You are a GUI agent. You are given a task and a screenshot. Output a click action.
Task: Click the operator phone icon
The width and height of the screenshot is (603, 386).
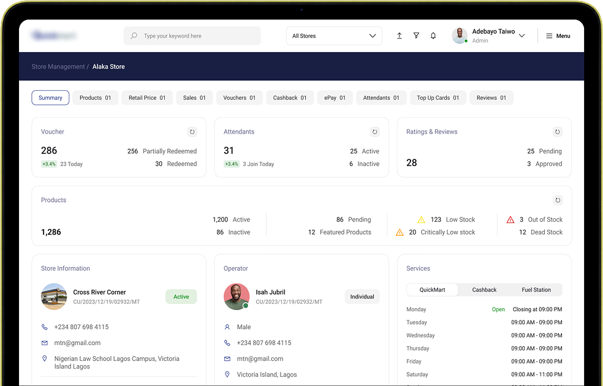pos(227,343)
